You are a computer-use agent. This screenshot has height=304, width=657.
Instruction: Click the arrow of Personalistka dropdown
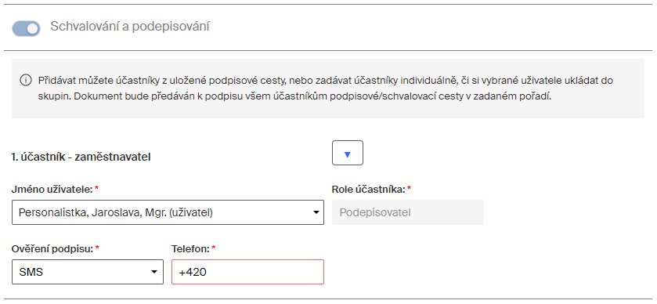pyautogui.click(x=316, y=212)
